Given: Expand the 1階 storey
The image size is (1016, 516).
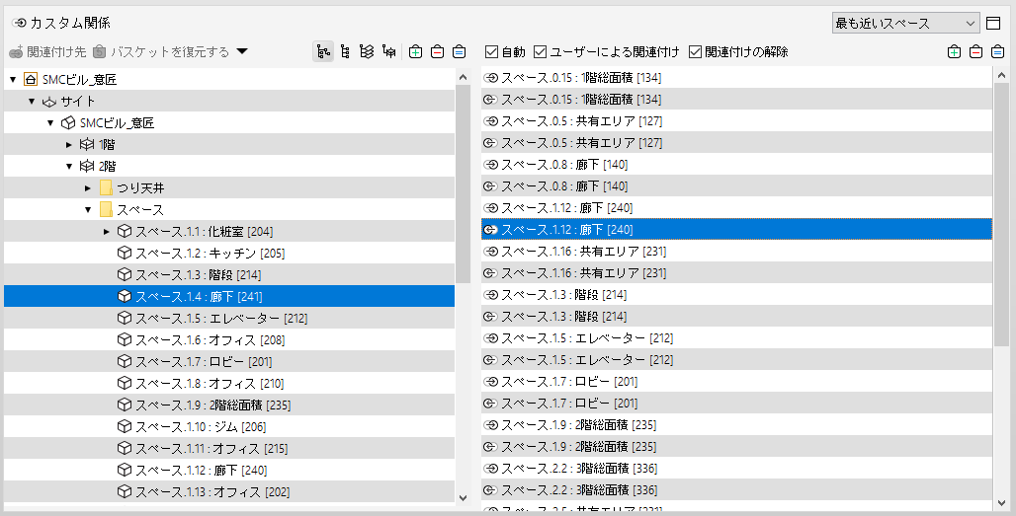Looking at the screenshot, I should tap(69, 145).
